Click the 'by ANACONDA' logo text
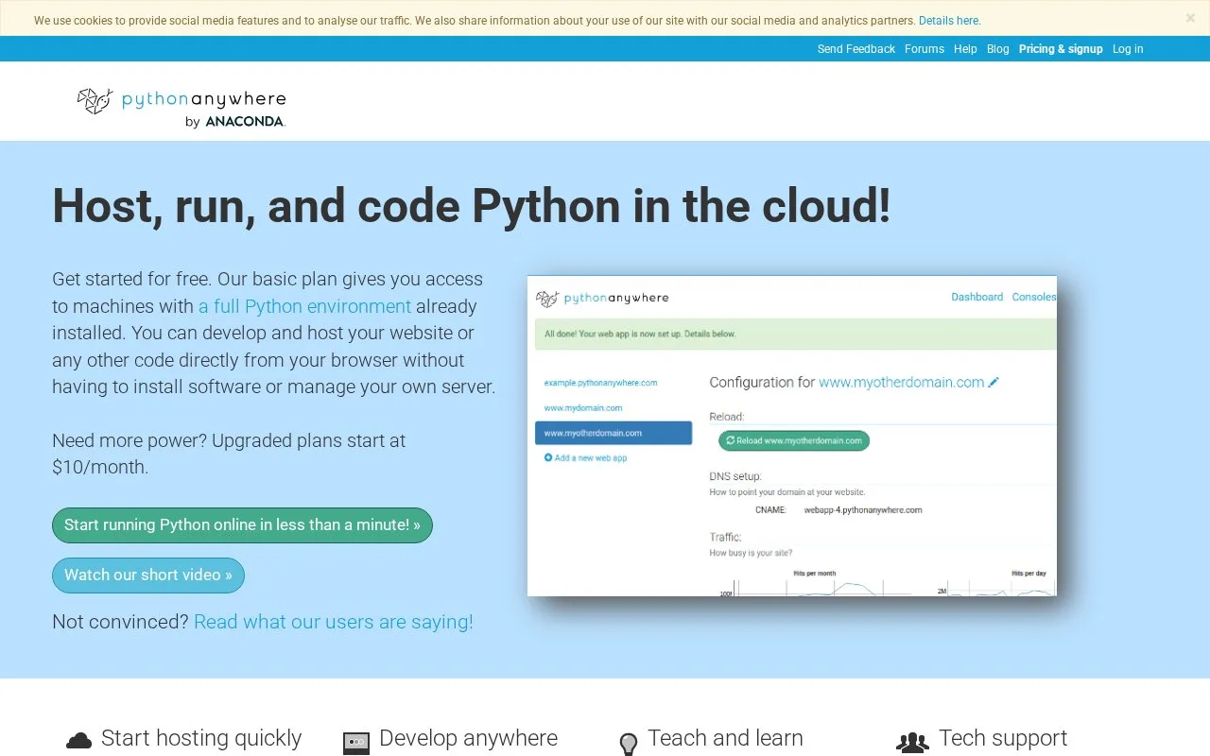 [x=235, y=121]
